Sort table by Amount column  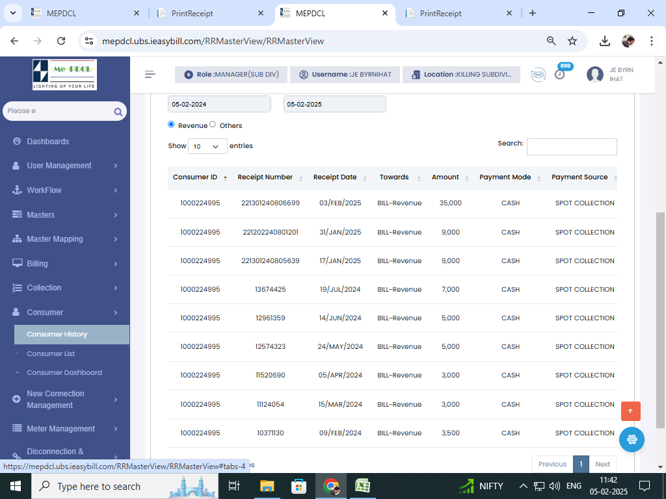(x=450, y=177)
